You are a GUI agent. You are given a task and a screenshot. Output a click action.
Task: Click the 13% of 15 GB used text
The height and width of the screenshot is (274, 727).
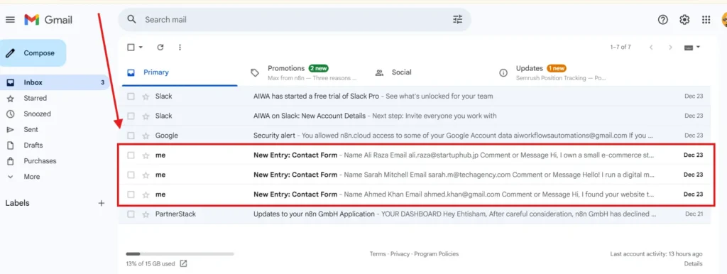(151, 264)
